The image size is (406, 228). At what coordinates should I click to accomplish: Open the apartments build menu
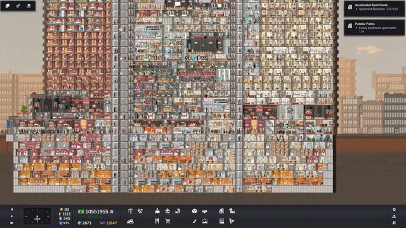[x=167, y=211]
